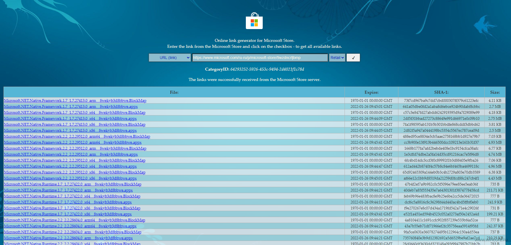Click expire time 2022-01-26 09:44:09 GMT
511x245 pixels.
[x=371, y=118]
